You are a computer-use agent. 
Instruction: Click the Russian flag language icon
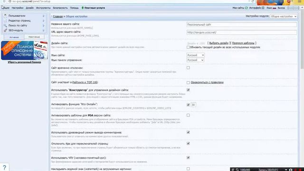275,8
